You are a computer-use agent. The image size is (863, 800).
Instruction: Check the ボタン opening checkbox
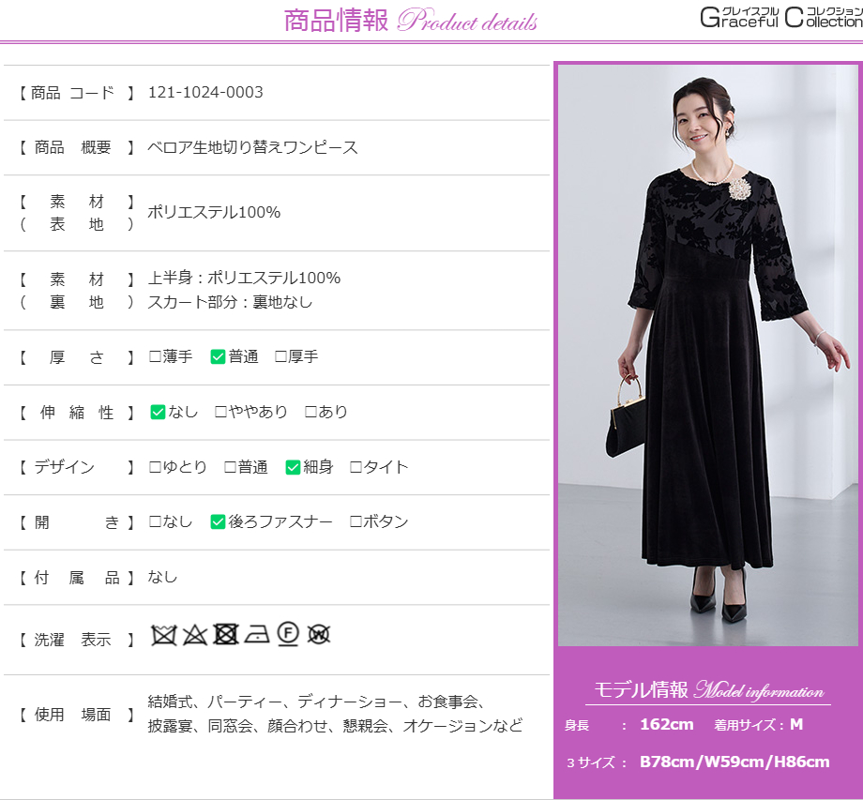tap(356, 521)
